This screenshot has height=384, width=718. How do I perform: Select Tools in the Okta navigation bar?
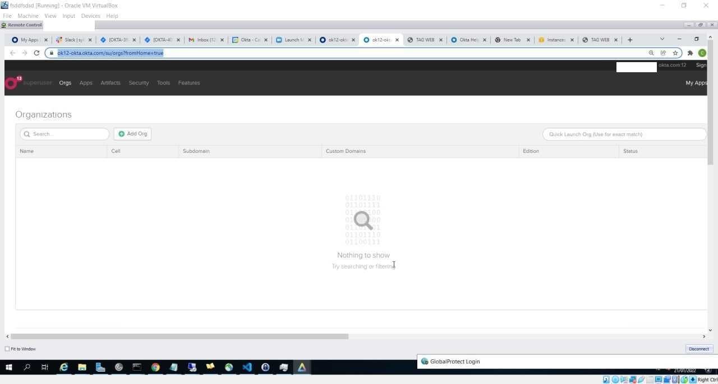(163, 82)
